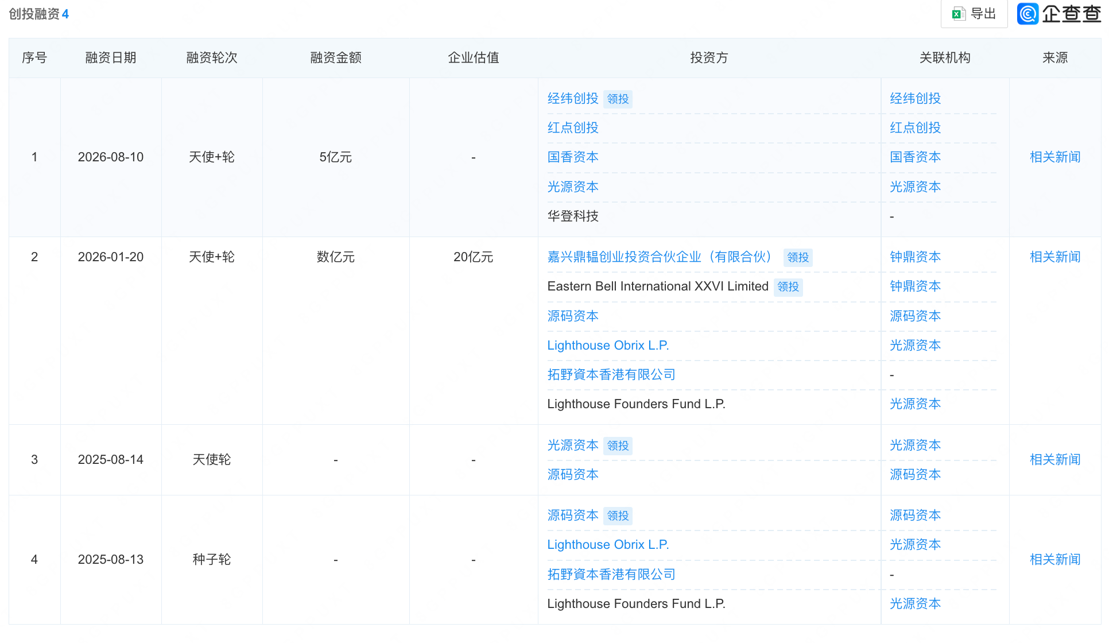Open 嘉兴鼎韫创业投资合伙企业 investor link

coord(660,257)
